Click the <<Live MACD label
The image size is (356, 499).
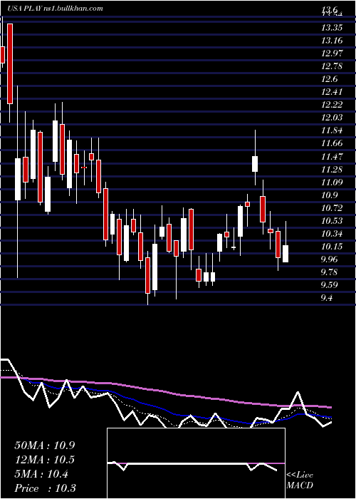pos(300,480)
